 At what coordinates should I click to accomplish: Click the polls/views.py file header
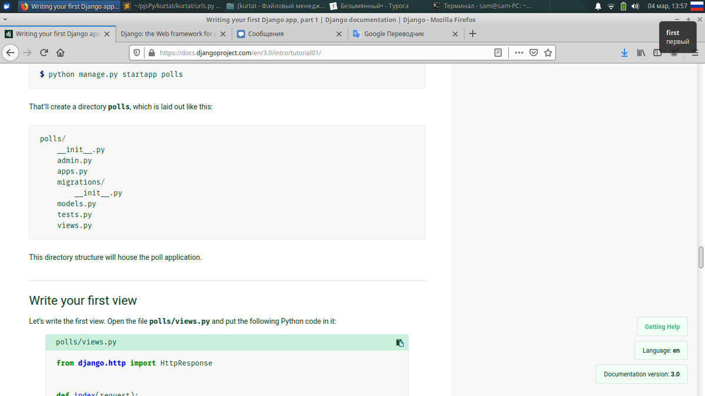point(227,342)
